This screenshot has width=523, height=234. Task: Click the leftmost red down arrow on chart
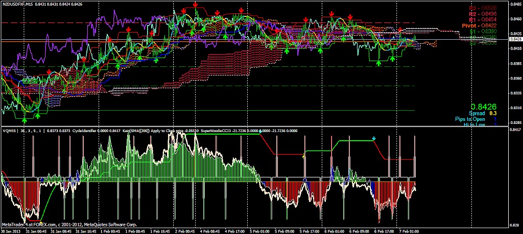pos(49,72)
